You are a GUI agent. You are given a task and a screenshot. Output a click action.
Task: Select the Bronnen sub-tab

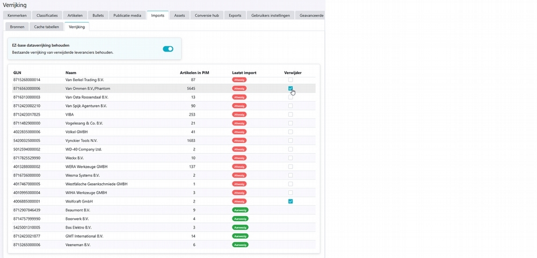[17, 27]
